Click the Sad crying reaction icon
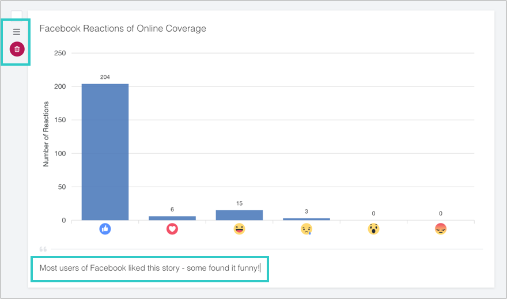507x299 pixels. [x=306, y=229]
